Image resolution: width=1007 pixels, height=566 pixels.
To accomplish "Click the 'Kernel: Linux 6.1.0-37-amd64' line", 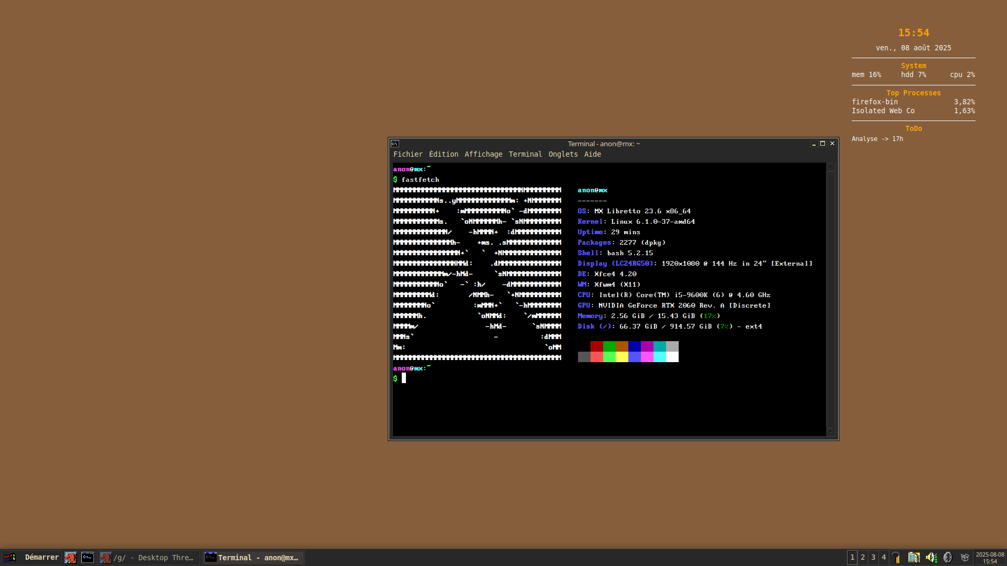I will (637, 222).
